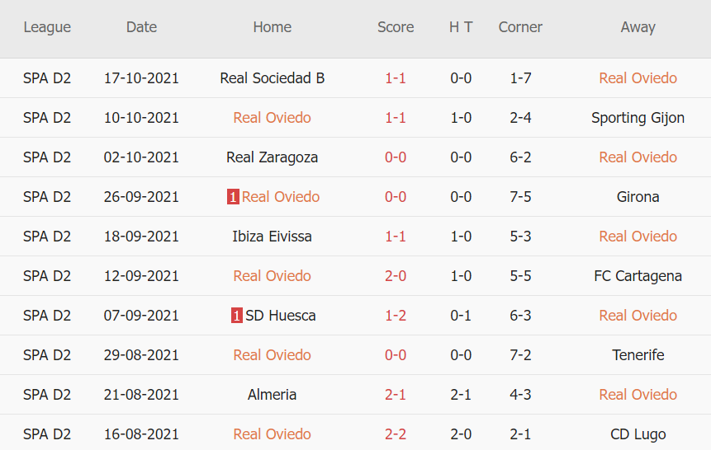Select the Corner column header
The height and width of the screenshot is (450, 711).
(520, 27)
